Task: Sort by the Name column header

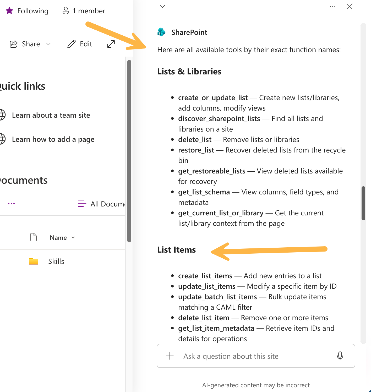Action: coord(62,238)
